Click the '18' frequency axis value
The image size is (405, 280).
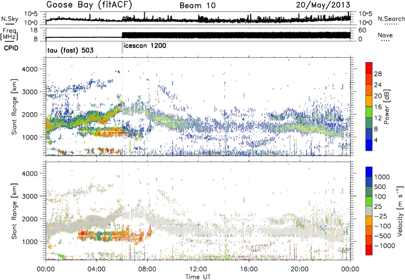[33, 30]
